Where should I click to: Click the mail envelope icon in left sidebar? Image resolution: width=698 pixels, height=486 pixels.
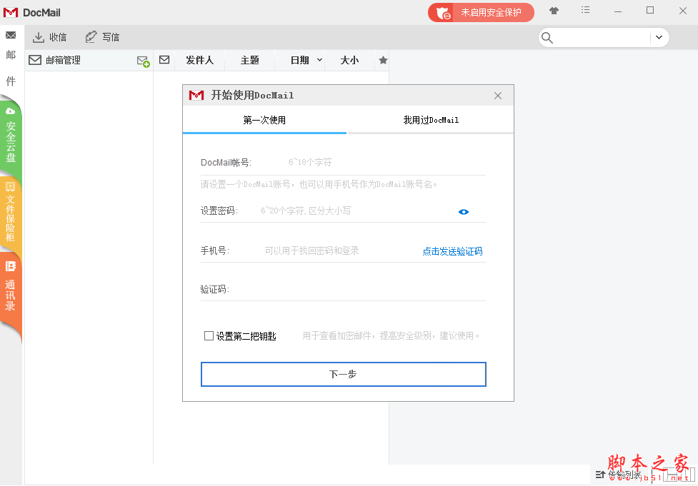click(x=11, y=35)
